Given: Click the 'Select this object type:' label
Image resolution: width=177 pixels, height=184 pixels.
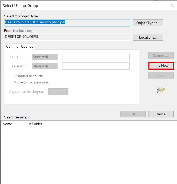Looking at the screenshot, I should pos(21,16).
